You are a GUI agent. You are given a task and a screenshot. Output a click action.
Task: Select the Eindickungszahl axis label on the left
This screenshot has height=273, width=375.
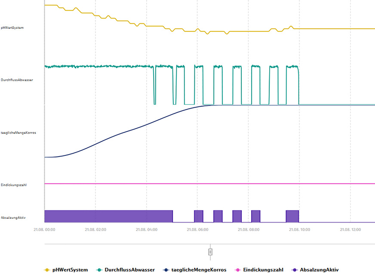tap(13, 184)
